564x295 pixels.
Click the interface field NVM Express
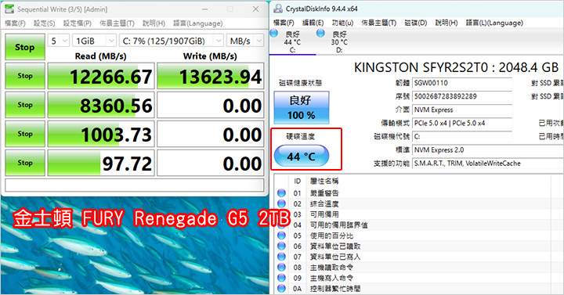pos(462,110)
